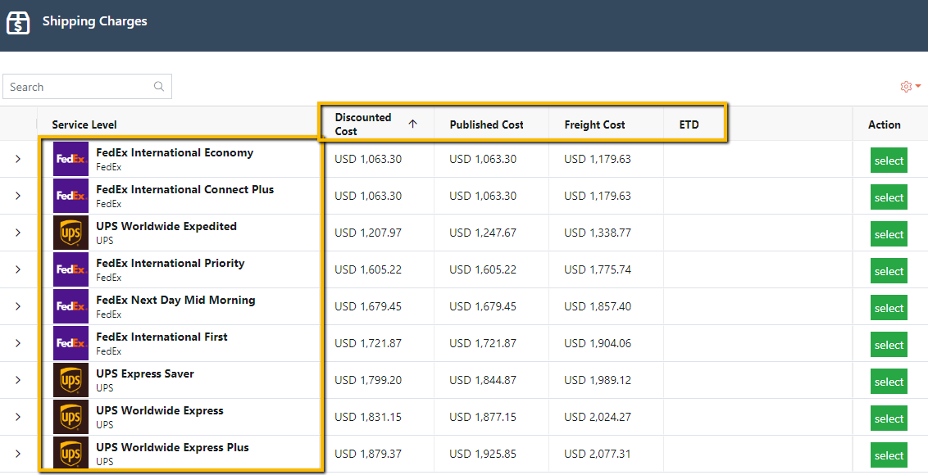
Task: Expand the FedEx International Connect Plus row
Action: click(18, 196)
